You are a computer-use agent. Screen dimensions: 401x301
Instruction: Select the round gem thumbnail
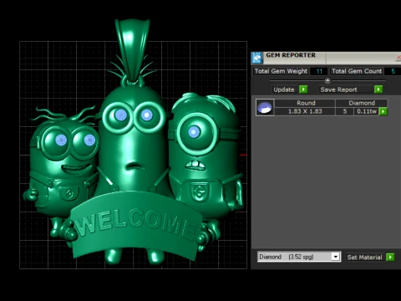265,107
